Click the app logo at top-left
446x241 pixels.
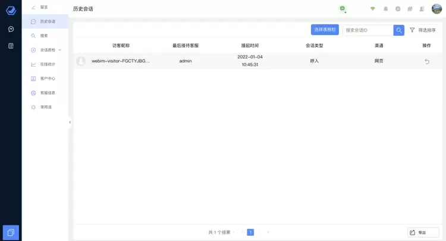11,11
